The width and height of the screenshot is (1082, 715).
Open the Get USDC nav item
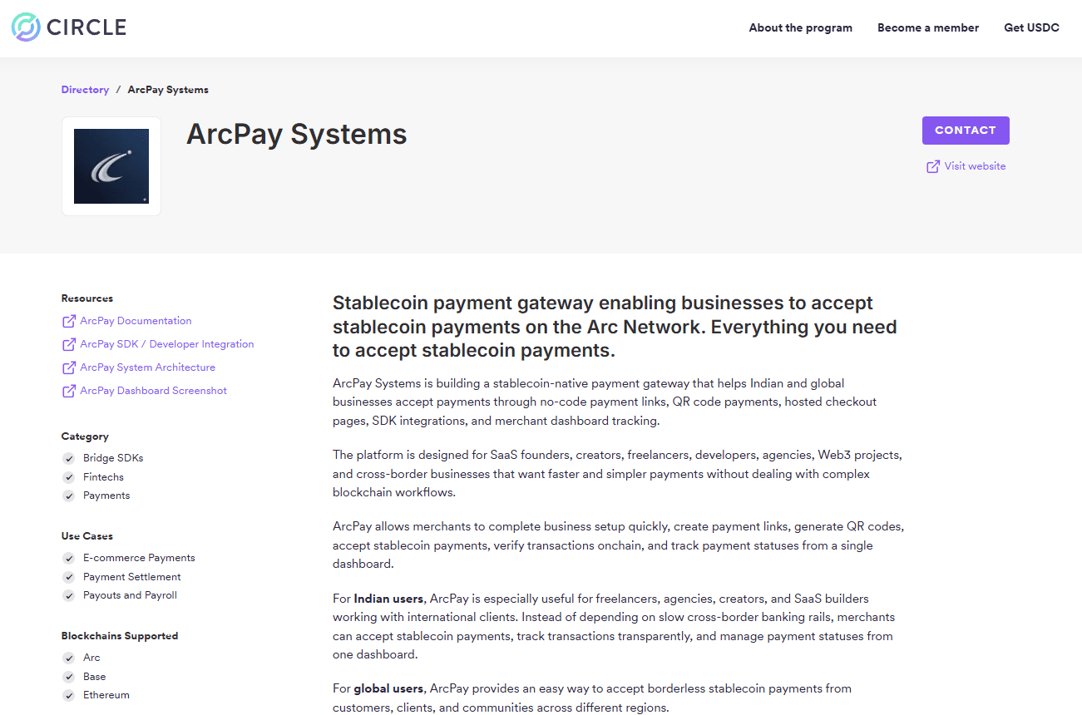(1031, 27)
